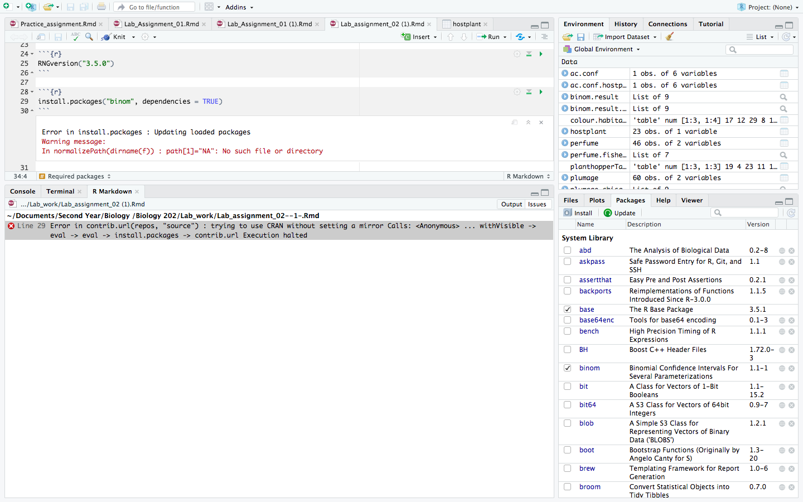Refresh the Environment pane
Screen dimensions: 803x502
point(786,37)
